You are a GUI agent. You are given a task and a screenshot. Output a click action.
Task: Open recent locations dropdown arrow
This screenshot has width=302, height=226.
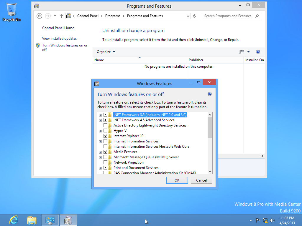55,16
